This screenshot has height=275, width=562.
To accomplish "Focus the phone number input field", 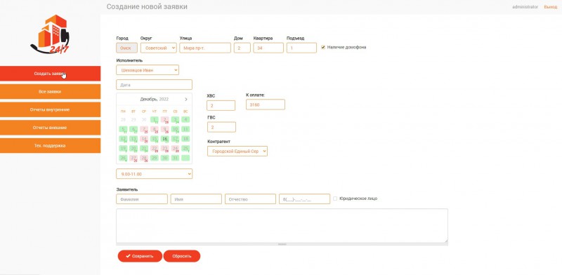I will pos(304,199).
